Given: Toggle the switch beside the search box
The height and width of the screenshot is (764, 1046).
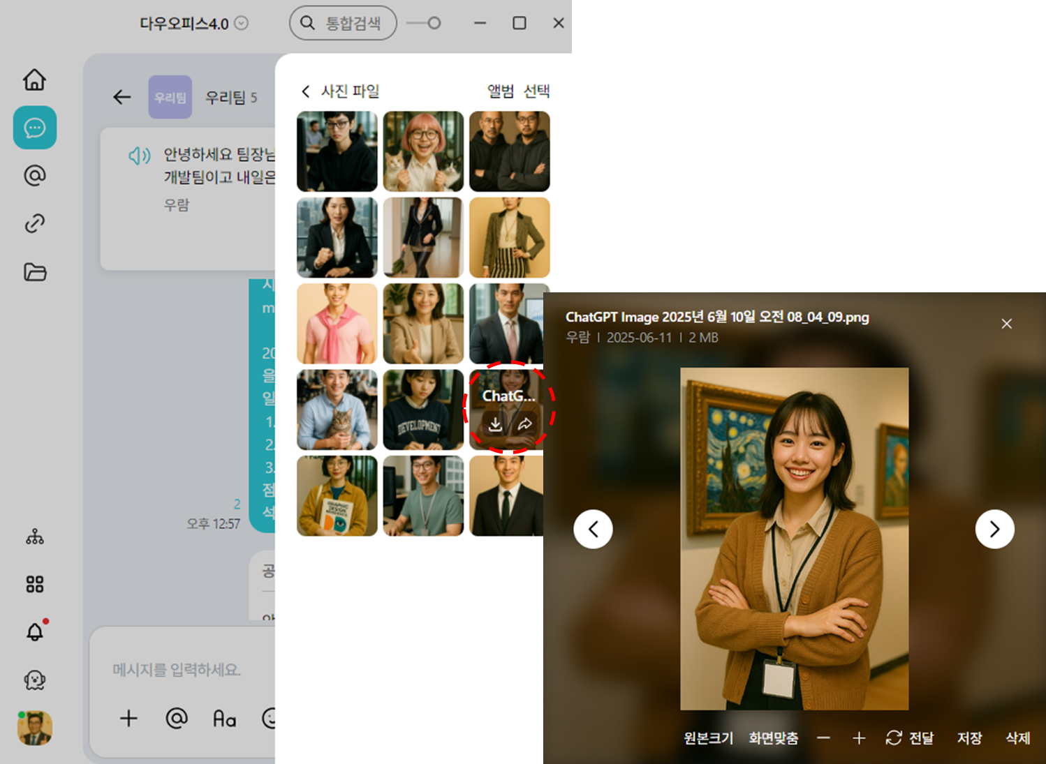Looking at the screenshot, I should click(x=424, y=23).
